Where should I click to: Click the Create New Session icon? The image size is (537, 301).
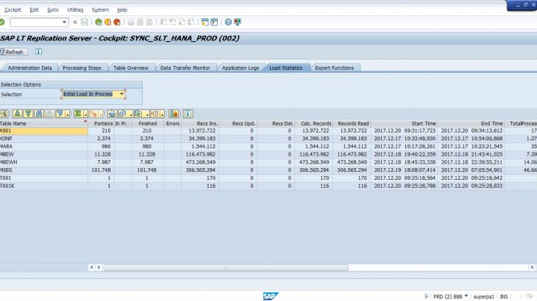[x=205, y=22]
